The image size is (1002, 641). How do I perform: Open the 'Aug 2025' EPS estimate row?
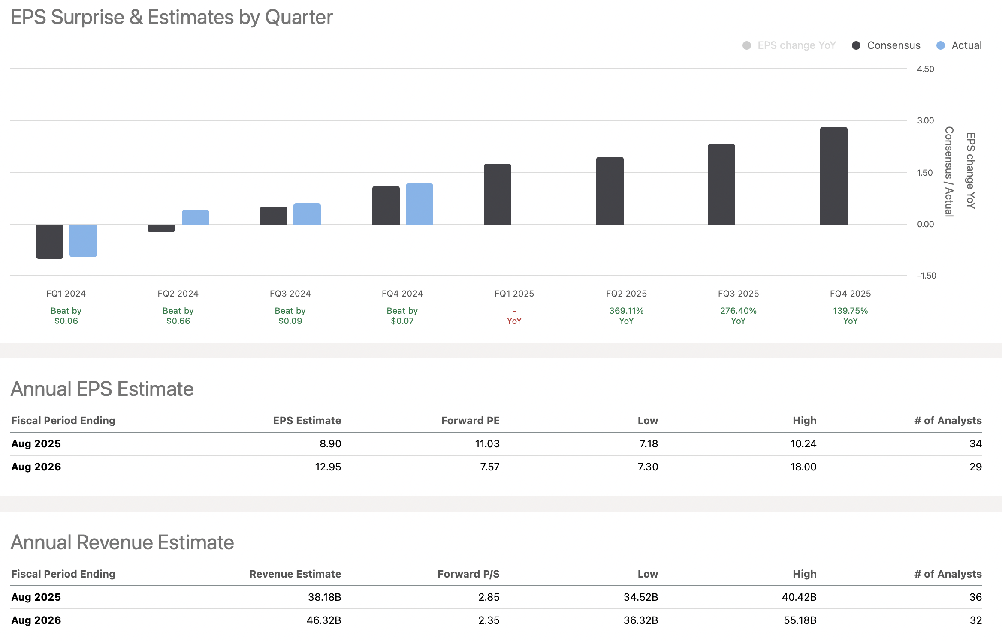tap(36, 444)
